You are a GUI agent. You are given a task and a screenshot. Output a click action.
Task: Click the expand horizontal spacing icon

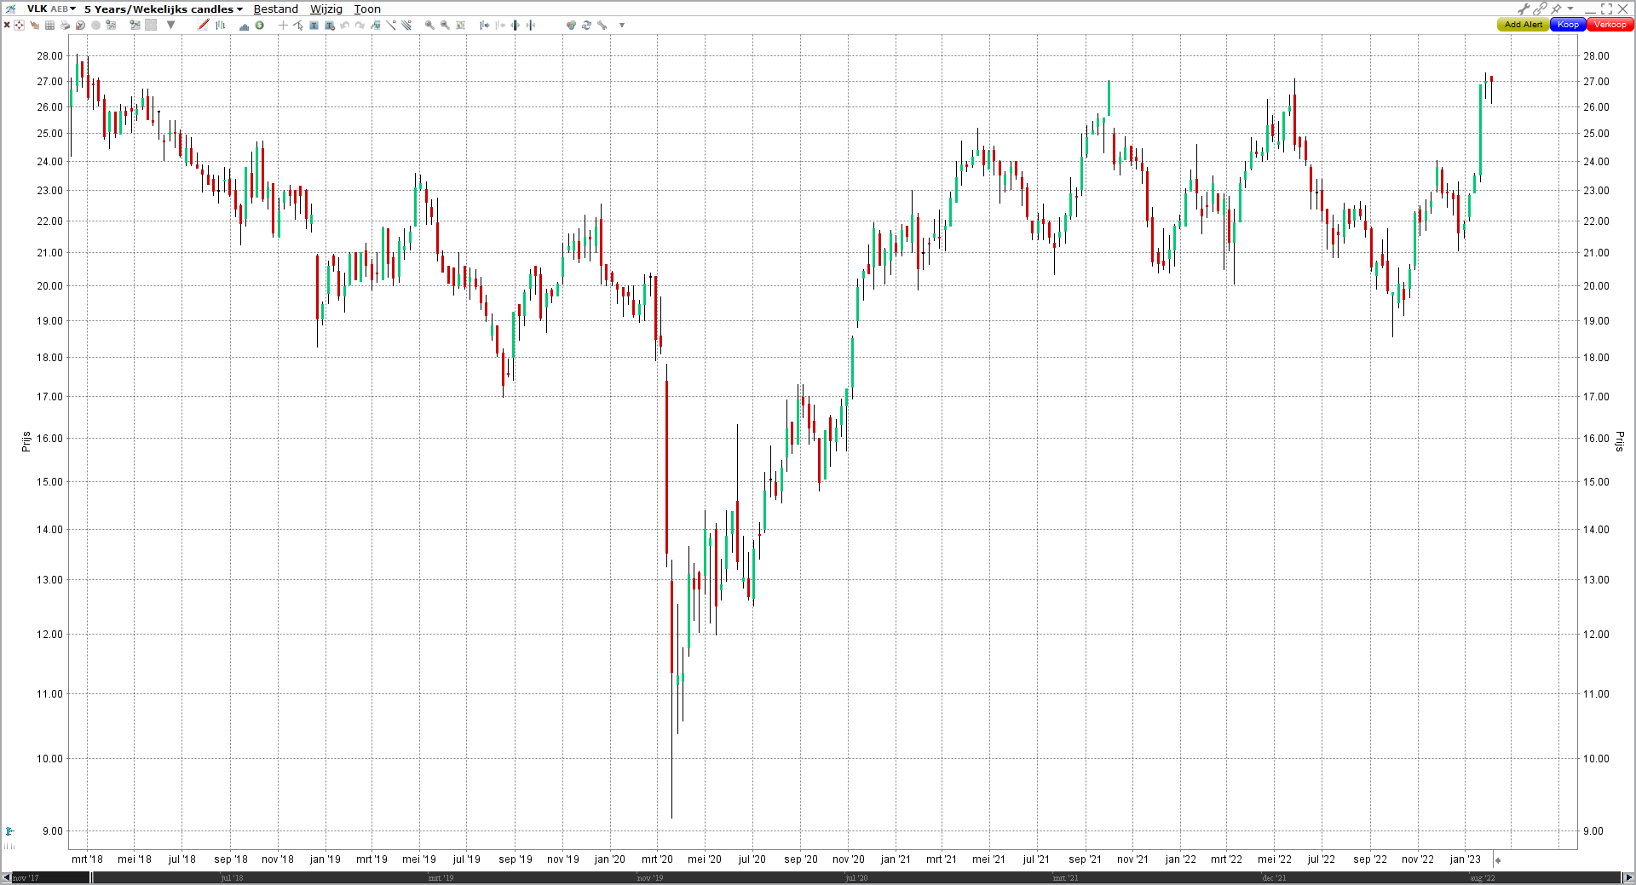pyautogui.click(x=515, y=25)
